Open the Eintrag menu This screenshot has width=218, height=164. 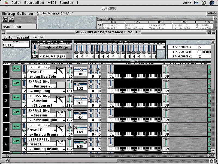[8, 13]
